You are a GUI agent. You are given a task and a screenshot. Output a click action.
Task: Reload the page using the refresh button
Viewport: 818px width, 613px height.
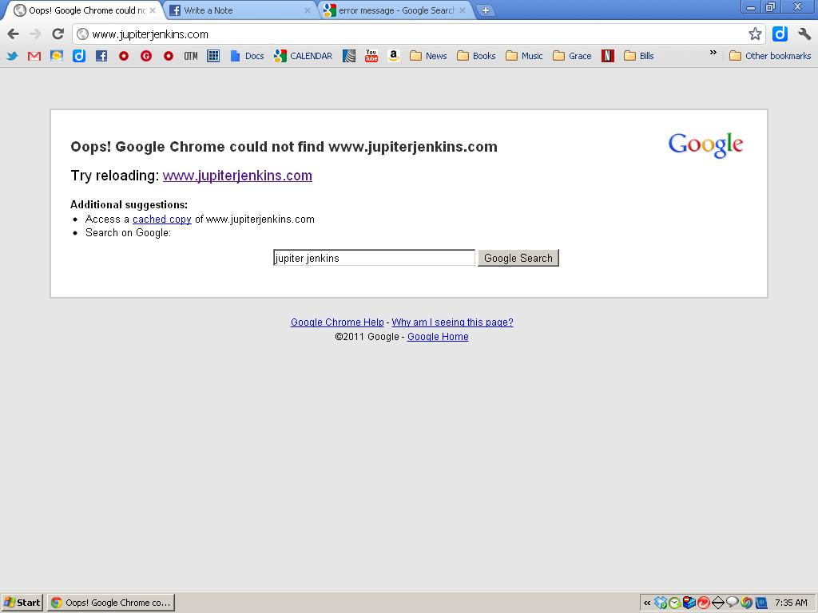[x=58, y=34]
